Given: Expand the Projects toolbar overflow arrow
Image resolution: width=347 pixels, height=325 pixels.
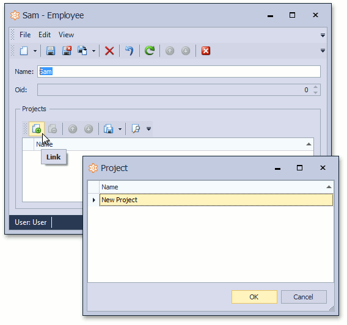Looking at the screenshot, I should [x=148, y=129].
